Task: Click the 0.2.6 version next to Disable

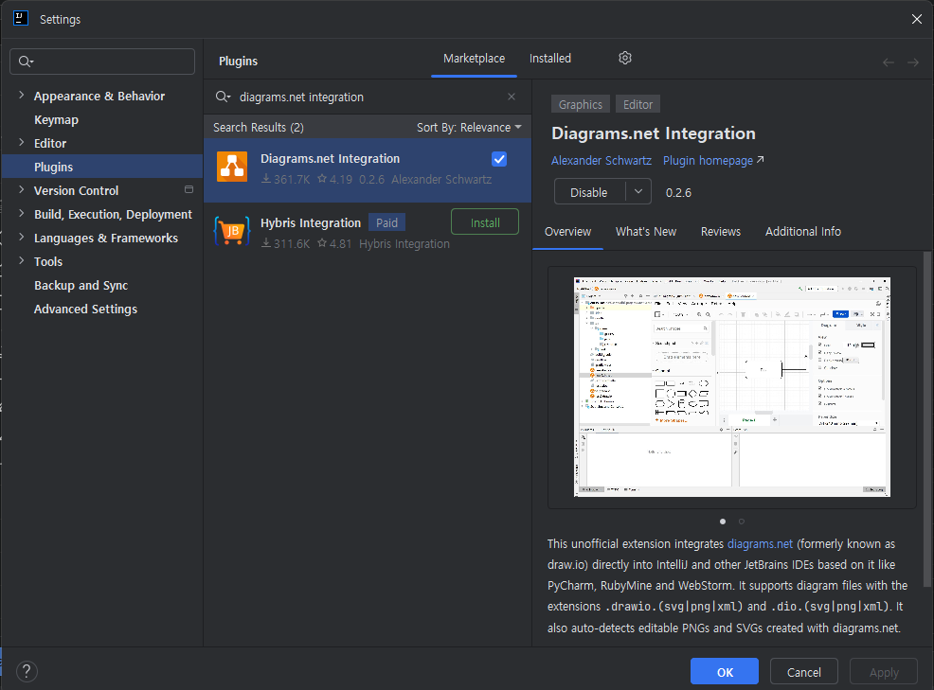Action: [678, 192]
